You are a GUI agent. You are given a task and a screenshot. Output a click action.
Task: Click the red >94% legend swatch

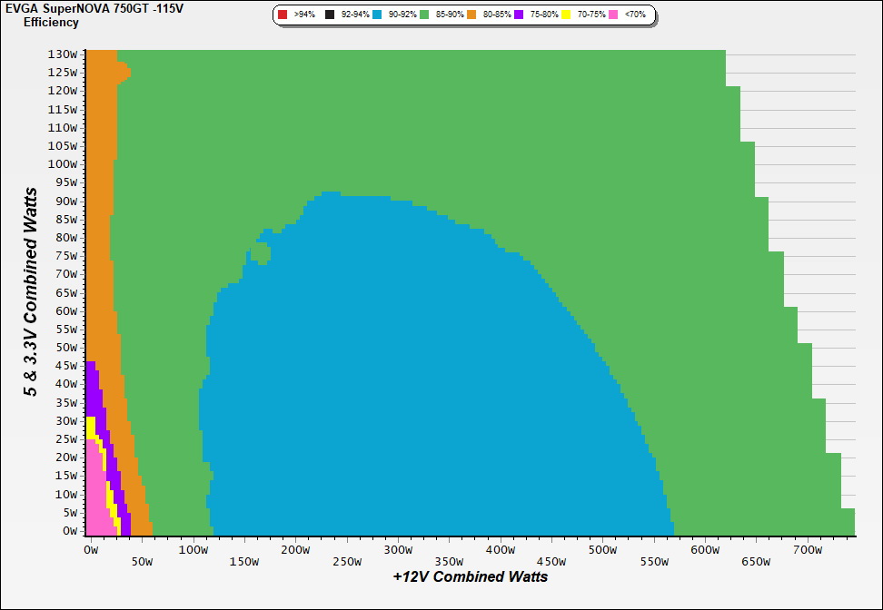pos(283,15)
